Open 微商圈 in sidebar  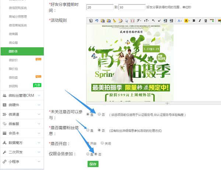tap(13, 34)
